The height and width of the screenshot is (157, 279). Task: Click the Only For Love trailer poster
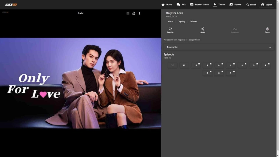81,83
